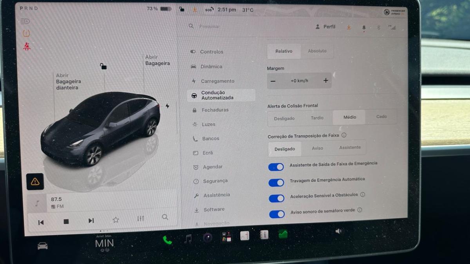This screenshot has width=470, height=264.
Task: Open the phone app in the dock
Action: [x=167, y=240]
